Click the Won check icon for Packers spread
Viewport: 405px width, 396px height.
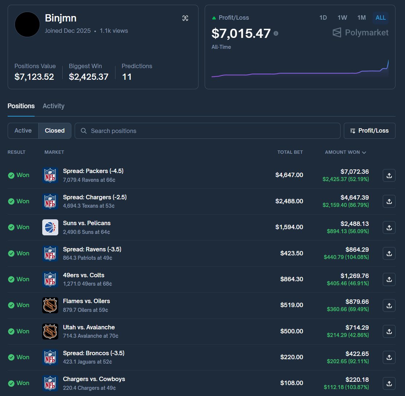11,175
